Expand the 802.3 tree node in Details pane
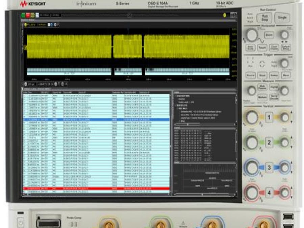The width and height of the screenshot is (304, 228). coord(176,105)
